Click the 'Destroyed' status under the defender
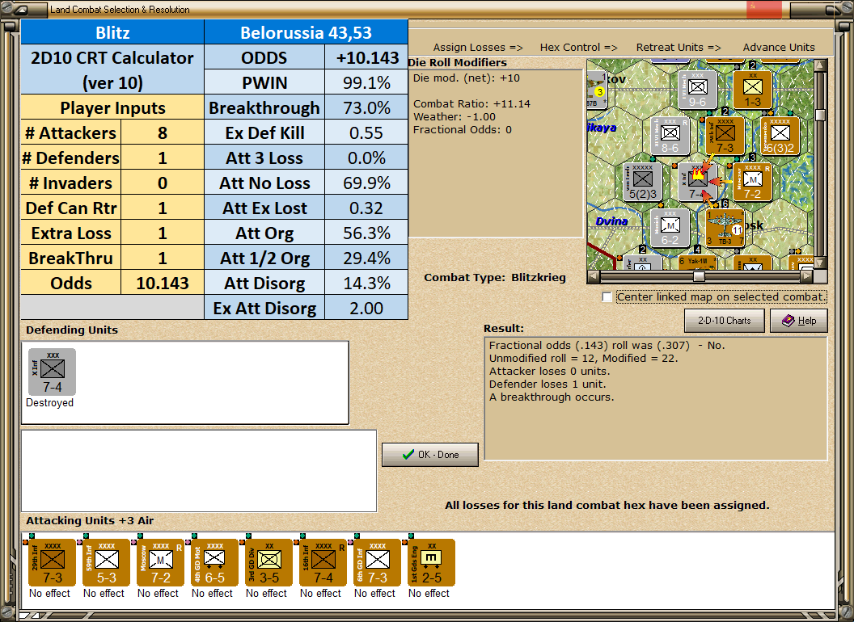The image size is (854, 622). point(49,403)
